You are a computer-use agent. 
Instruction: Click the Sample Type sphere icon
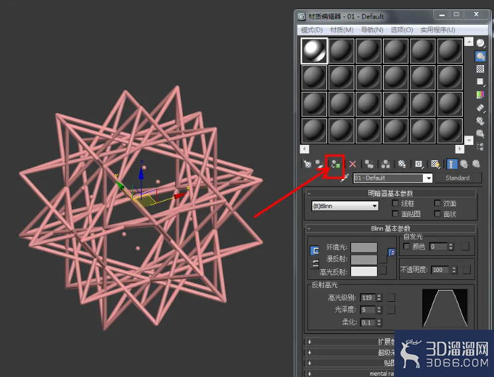coord(480,43)
